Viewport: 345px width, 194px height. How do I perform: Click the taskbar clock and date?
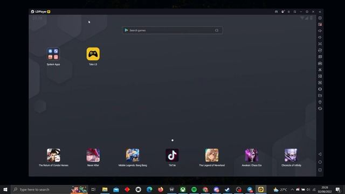(x=325, y=189)
